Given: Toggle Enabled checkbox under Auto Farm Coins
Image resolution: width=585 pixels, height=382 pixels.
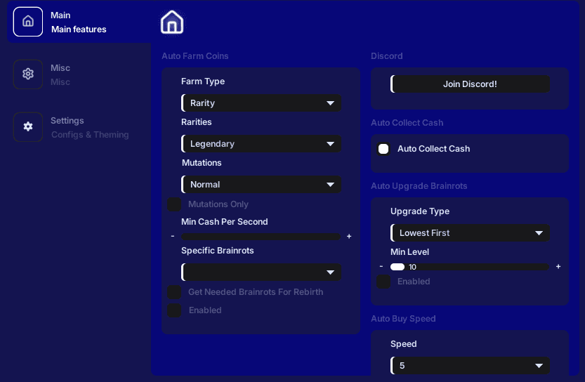Looking at the screenshot, I should tap(174, 310).
